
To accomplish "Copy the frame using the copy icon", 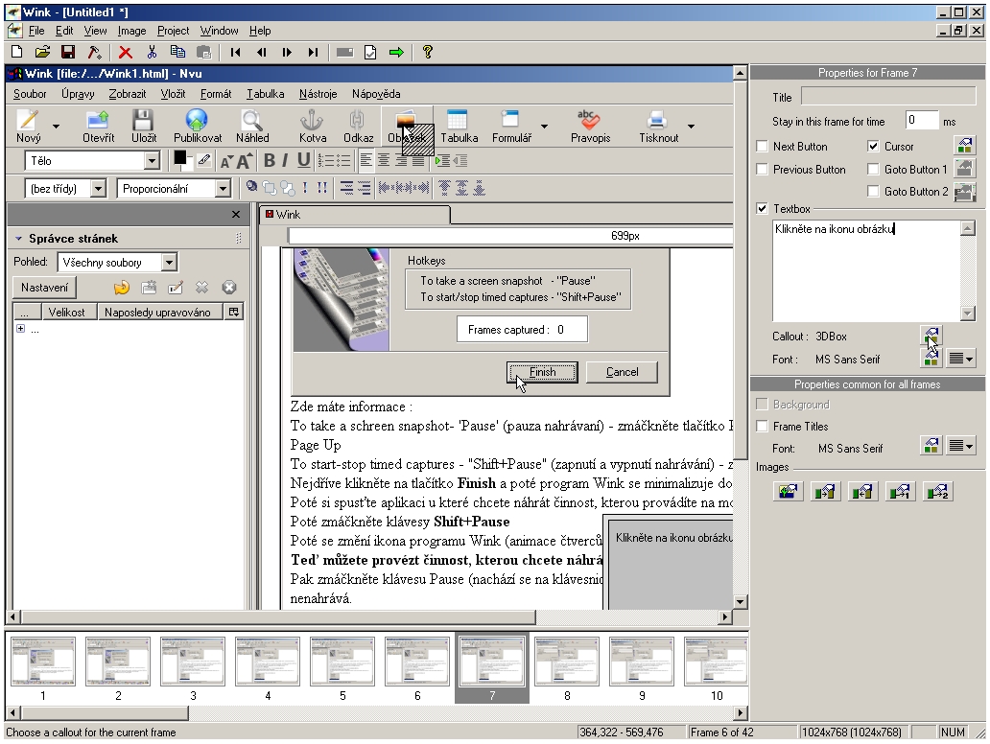I will click(178, 53).
